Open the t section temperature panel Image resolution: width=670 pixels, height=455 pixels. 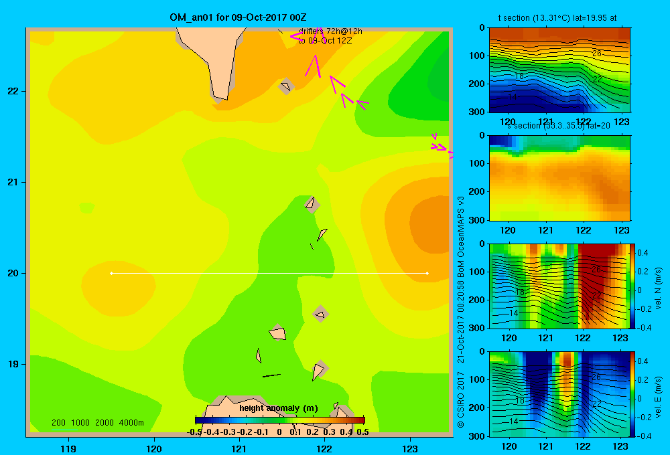[x=559, y=70]
